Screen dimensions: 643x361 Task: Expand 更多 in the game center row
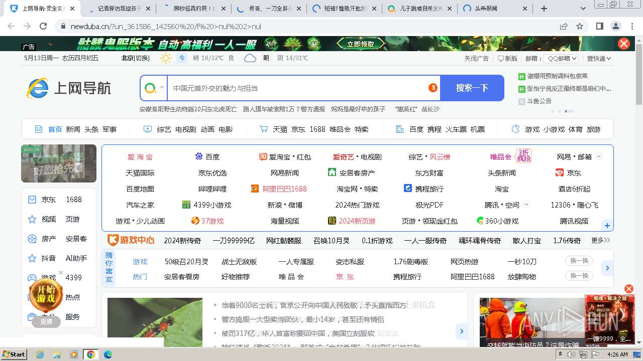pos(601,240)
